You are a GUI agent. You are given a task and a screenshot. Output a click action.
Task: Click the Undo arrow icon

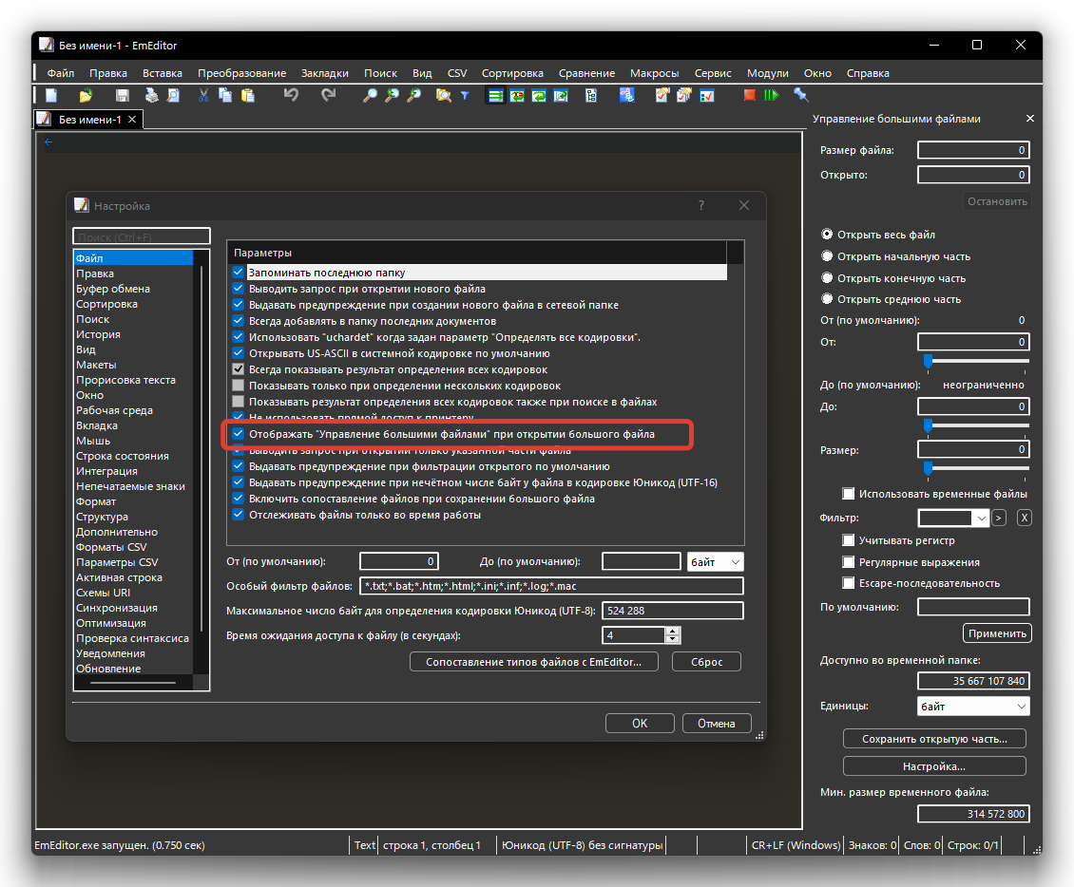pyautogui.click(x=292, y=95)
